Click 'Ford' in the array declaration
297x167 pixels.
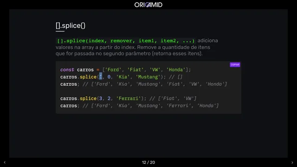pyautogui.click(x=113, y=70)
